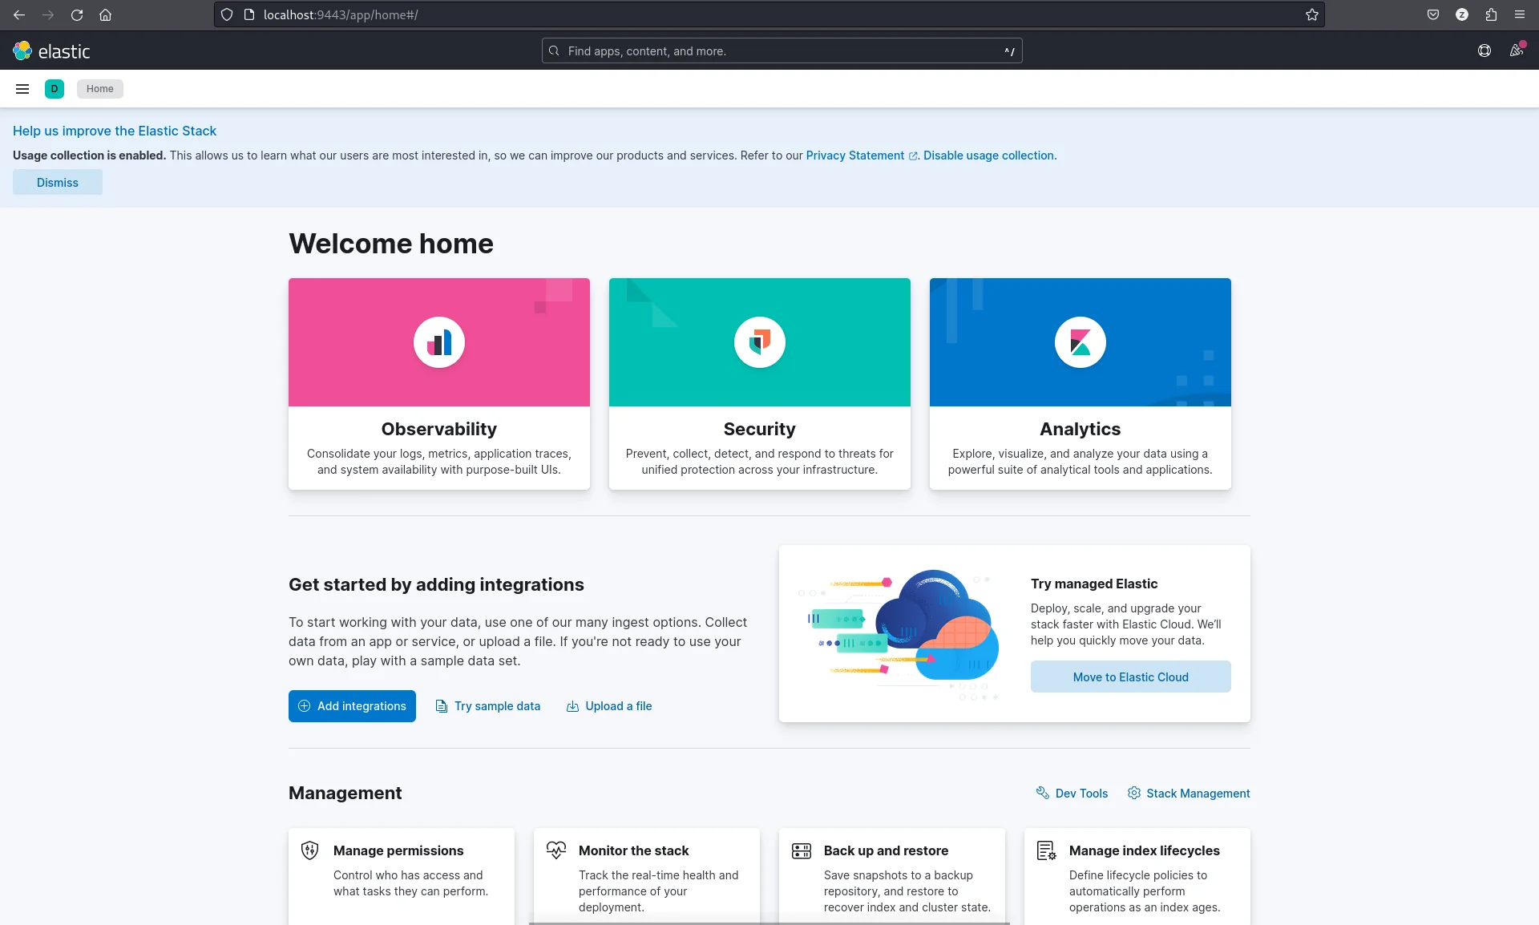This screenshot has height=925, width=1539.
Task: Go back with the browser back arrow
Action: (19, 14)
